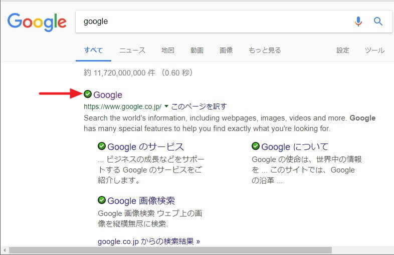This screenshot has width=394, height=255.
Task: Switch to the 画像 tab
Action: tap(226, 50)
